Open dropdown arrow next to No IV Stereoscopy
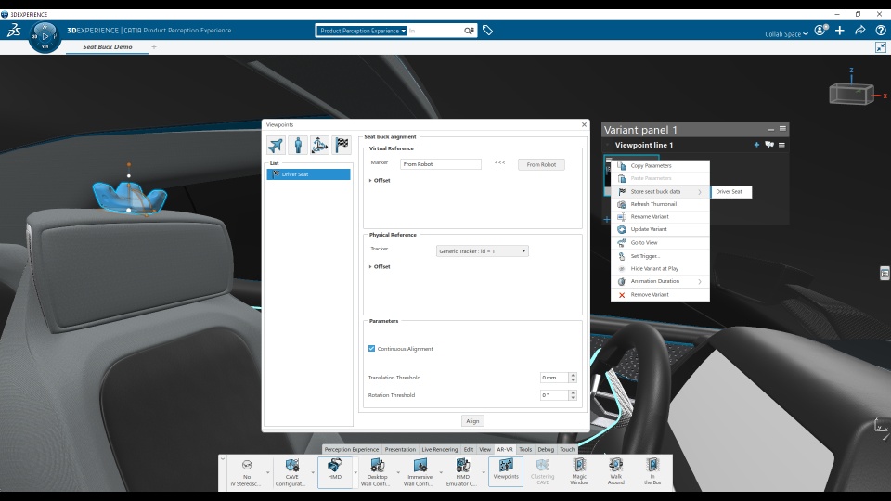891x501 pixels. (268, 472)
